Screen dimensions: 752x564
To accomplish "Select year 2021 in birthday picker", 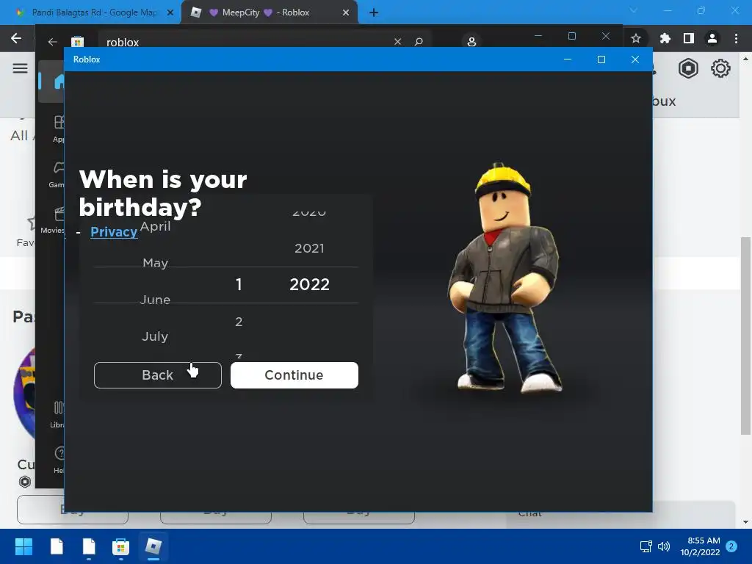I will point(309,248).
